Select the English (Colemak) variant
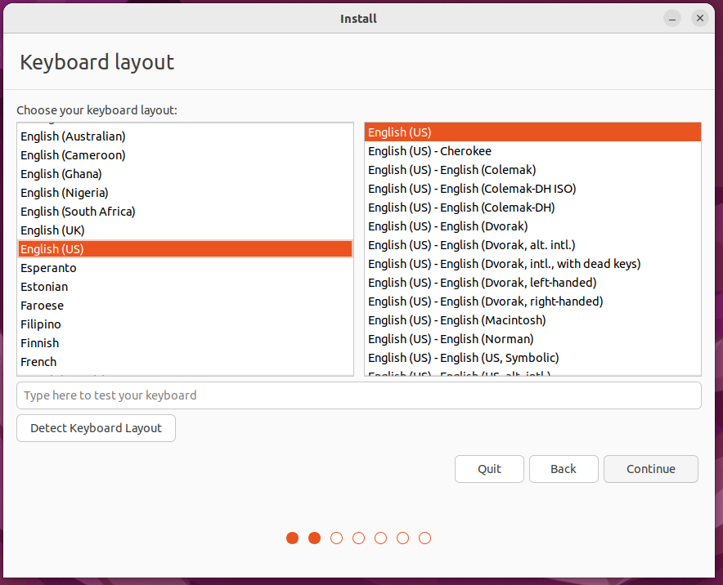 click(451, 170)
